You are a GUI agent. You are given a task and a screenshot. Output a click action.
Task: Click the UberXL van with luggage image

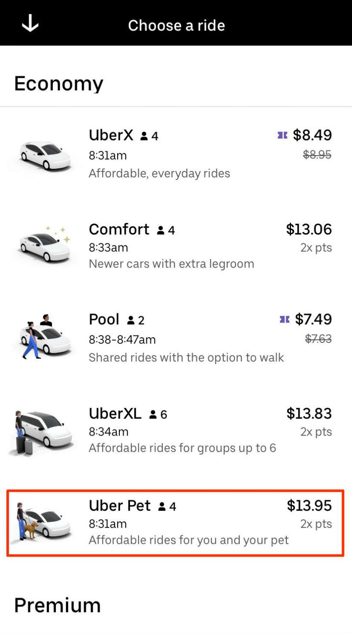click(x=42, y=432)
